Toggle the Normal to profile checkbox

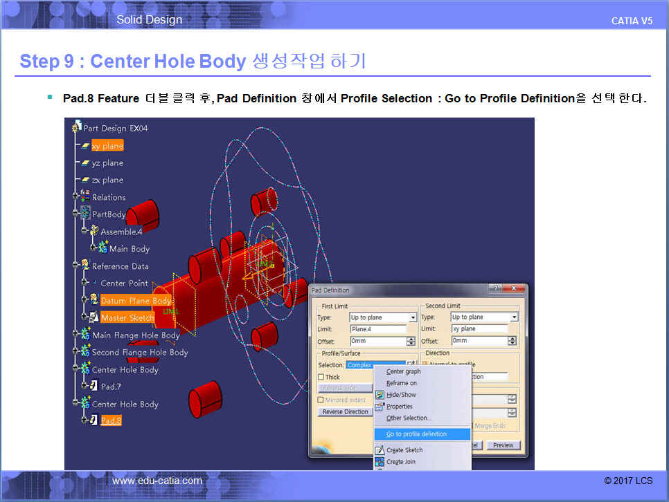(x=425, y=364)
